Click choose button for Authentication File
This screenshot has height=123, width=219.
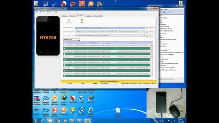[x=150, y=36]
